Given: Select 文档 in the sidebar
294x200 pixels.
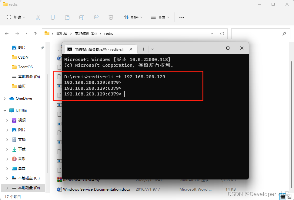Looking at the screenshot, I should click(22, 140).
